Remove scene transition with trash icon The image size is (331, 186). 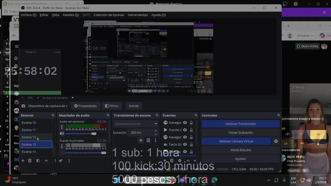tap(148, 140)
